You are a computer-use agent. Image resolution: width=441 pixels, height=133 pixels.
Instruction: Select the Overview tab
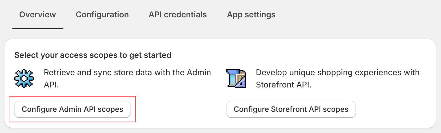tap(37, 15)
